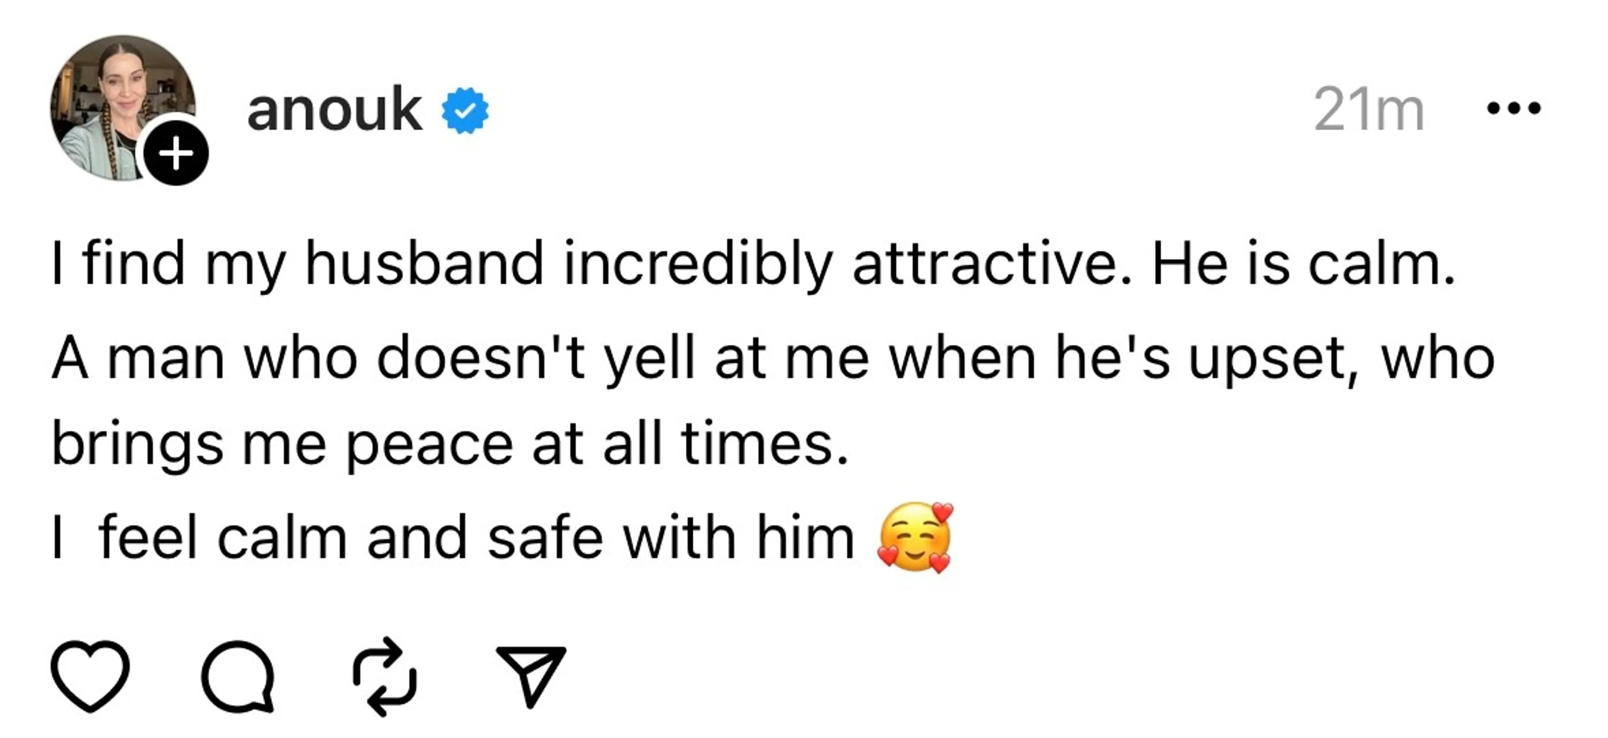Click the line 'A man who doesn't yell'
1608x738 pixels.
pyautogui.click(x=773, y=359)
